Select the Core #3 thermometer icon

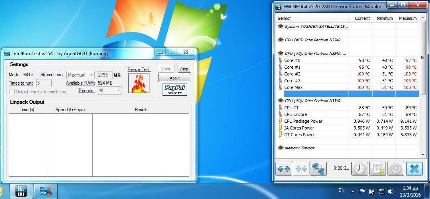280,81
